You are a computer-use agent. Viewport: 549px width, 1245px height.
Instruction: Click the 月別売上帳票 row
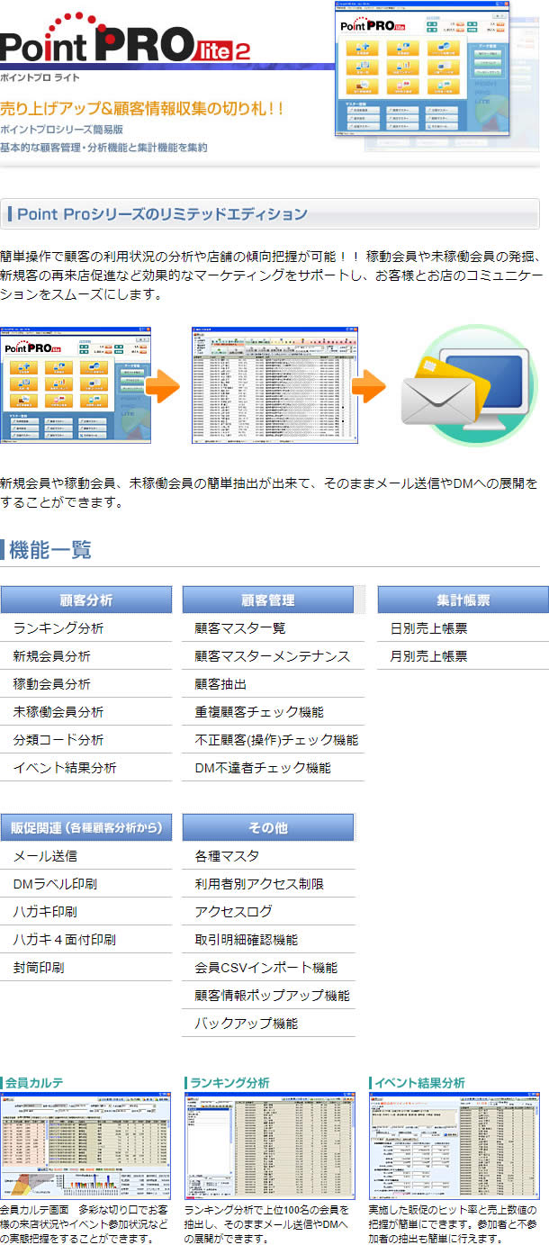pyautogui.click(x=463, y=655)
